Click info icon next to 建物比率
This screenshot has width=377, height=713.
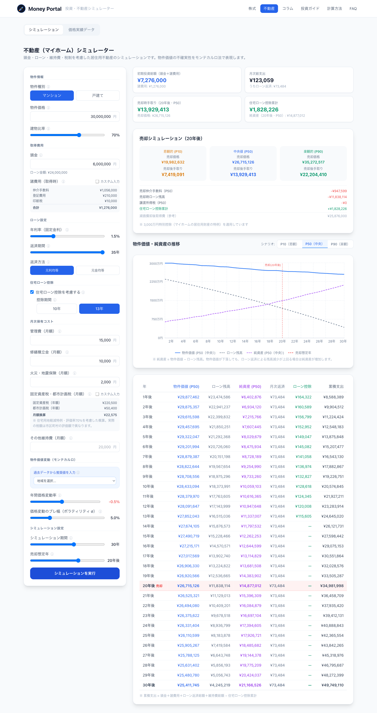coord(48,129)
